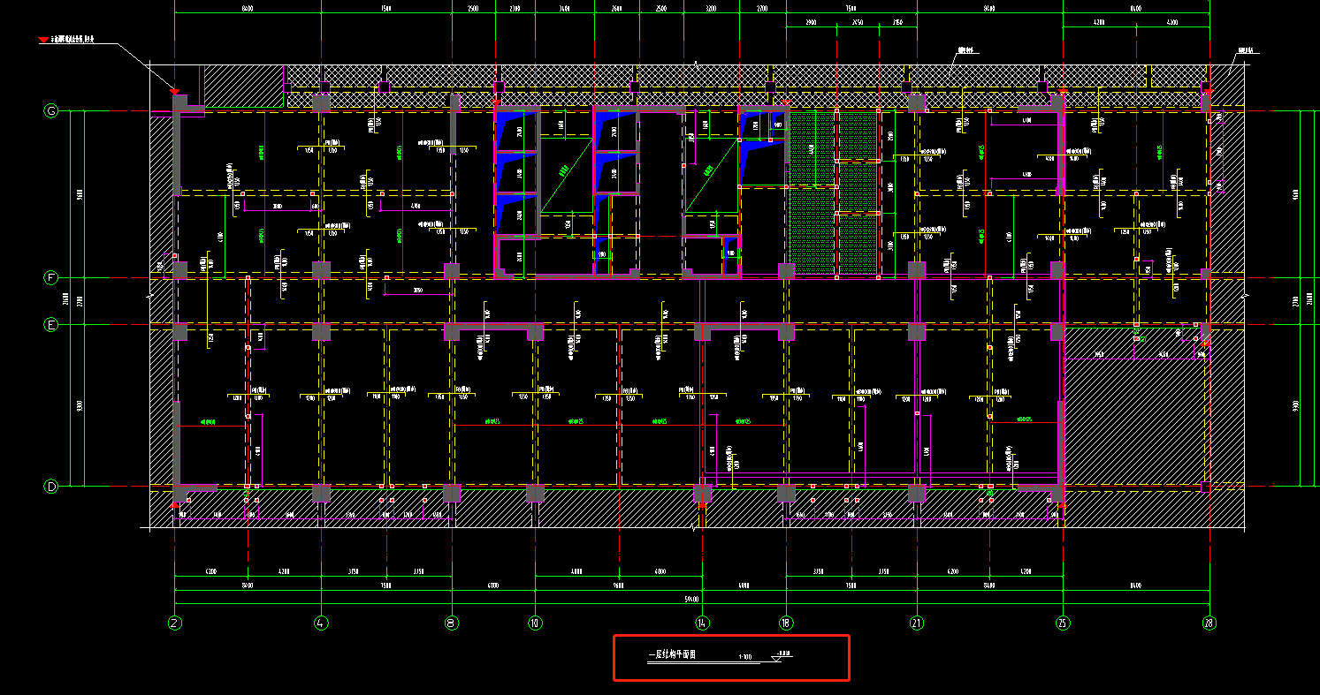The width and height of the screenshot is (1320, 695).
Task: Select the bottom axis bubble 2
Action: [175, 623]
